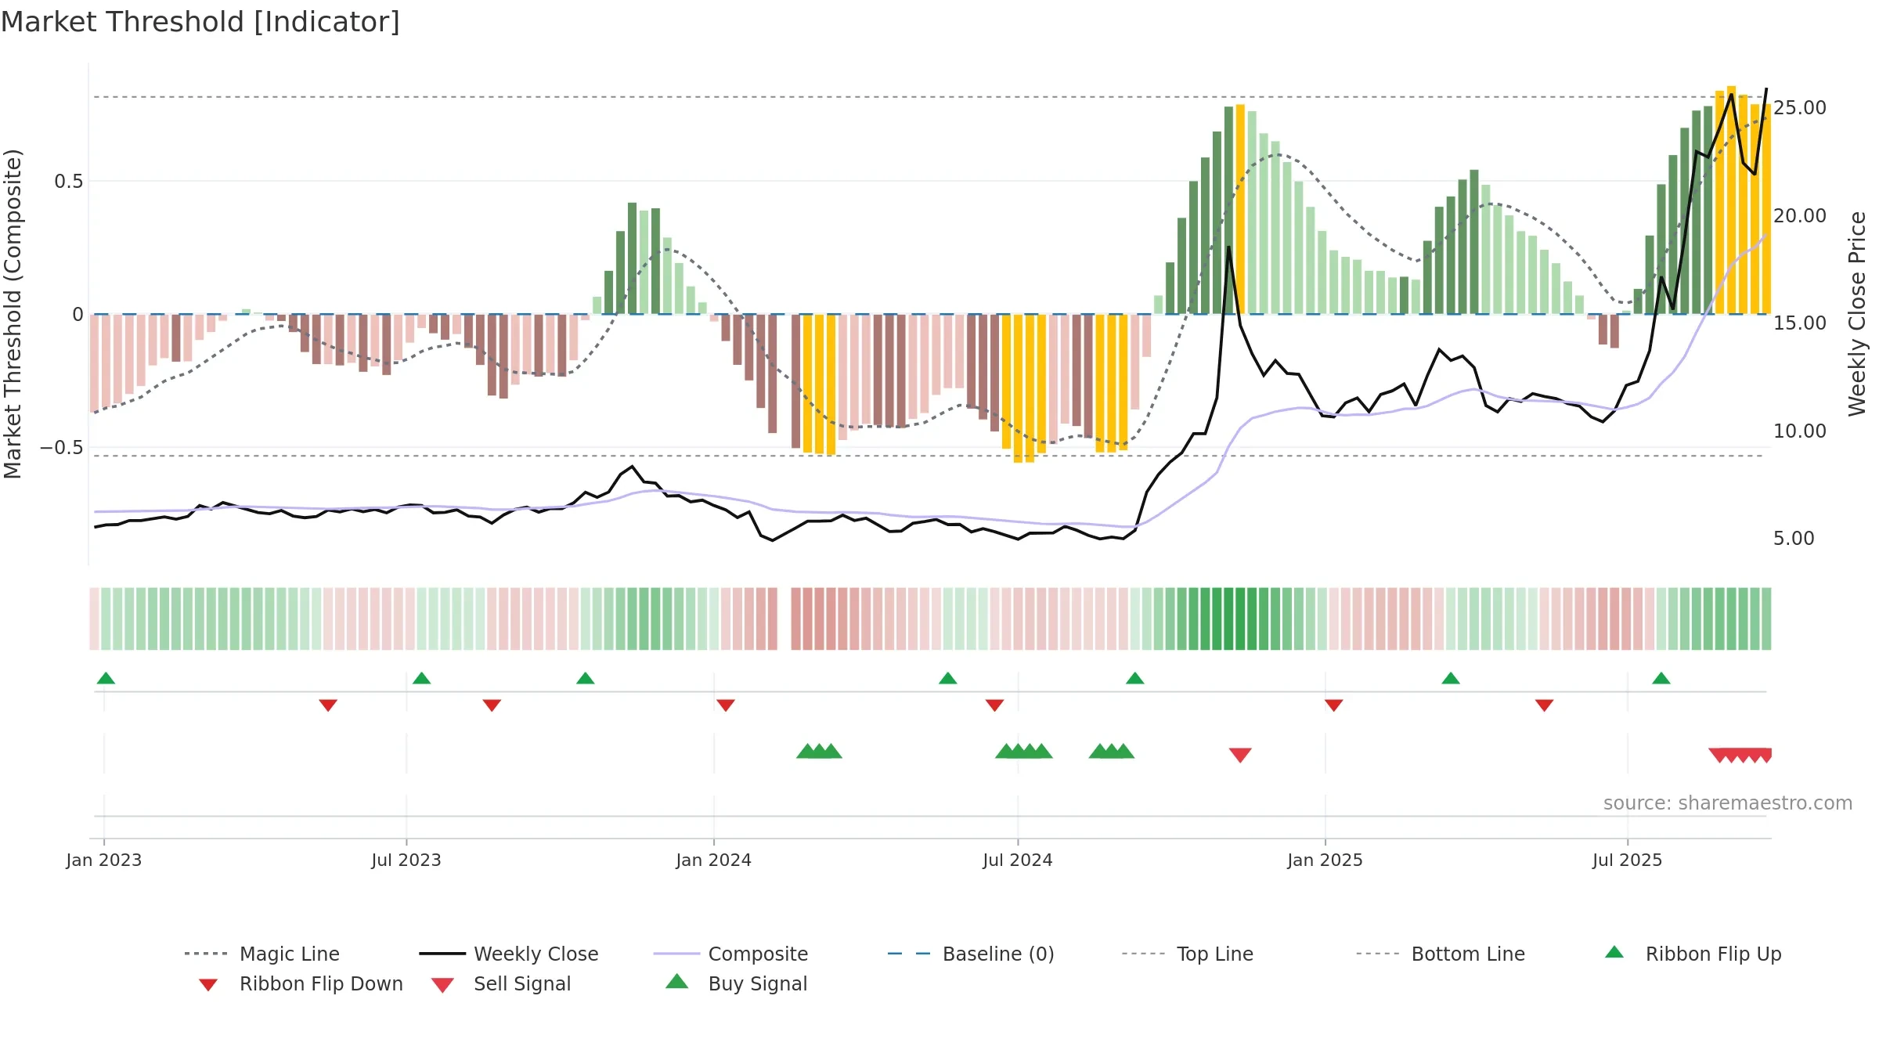The height and width of the screenshot is (1057, 1879).
Task: Toggle the Ribbon Flip Down legend entry
Action: point(301,983)
